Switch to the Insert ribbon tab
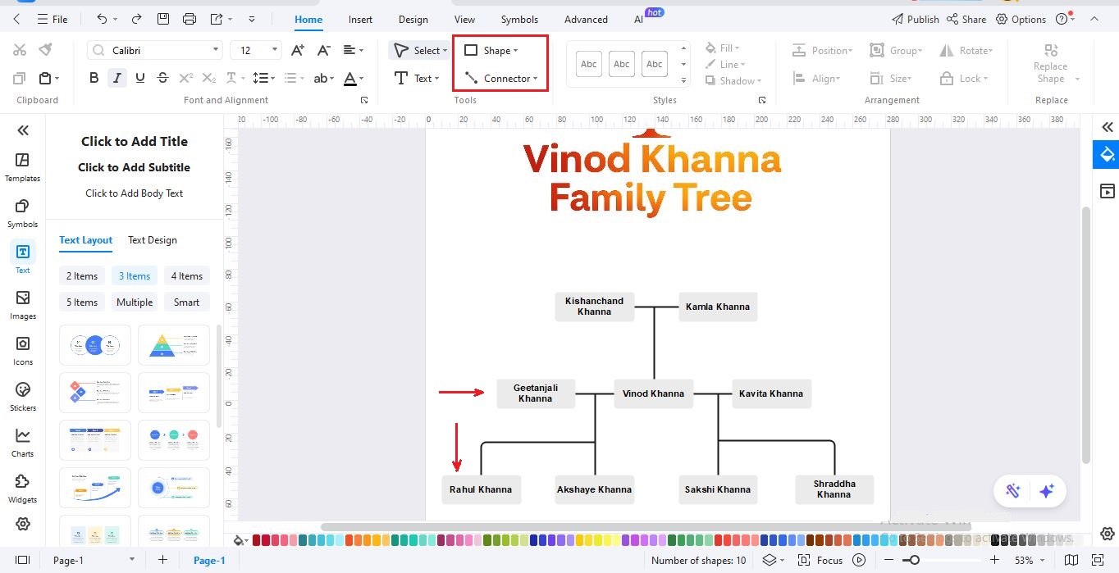 pyautogui.click(x=360, y=19)
